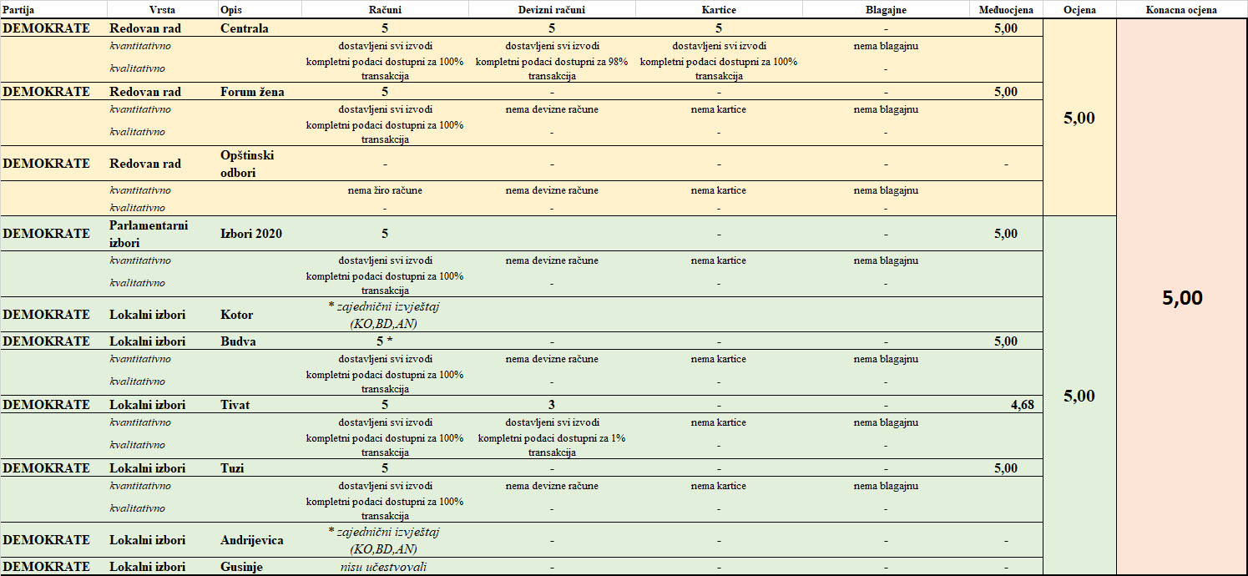
Task: Click the Međuocjena 5,00 in Tuzi row
Action: (x=1006, y=468)
